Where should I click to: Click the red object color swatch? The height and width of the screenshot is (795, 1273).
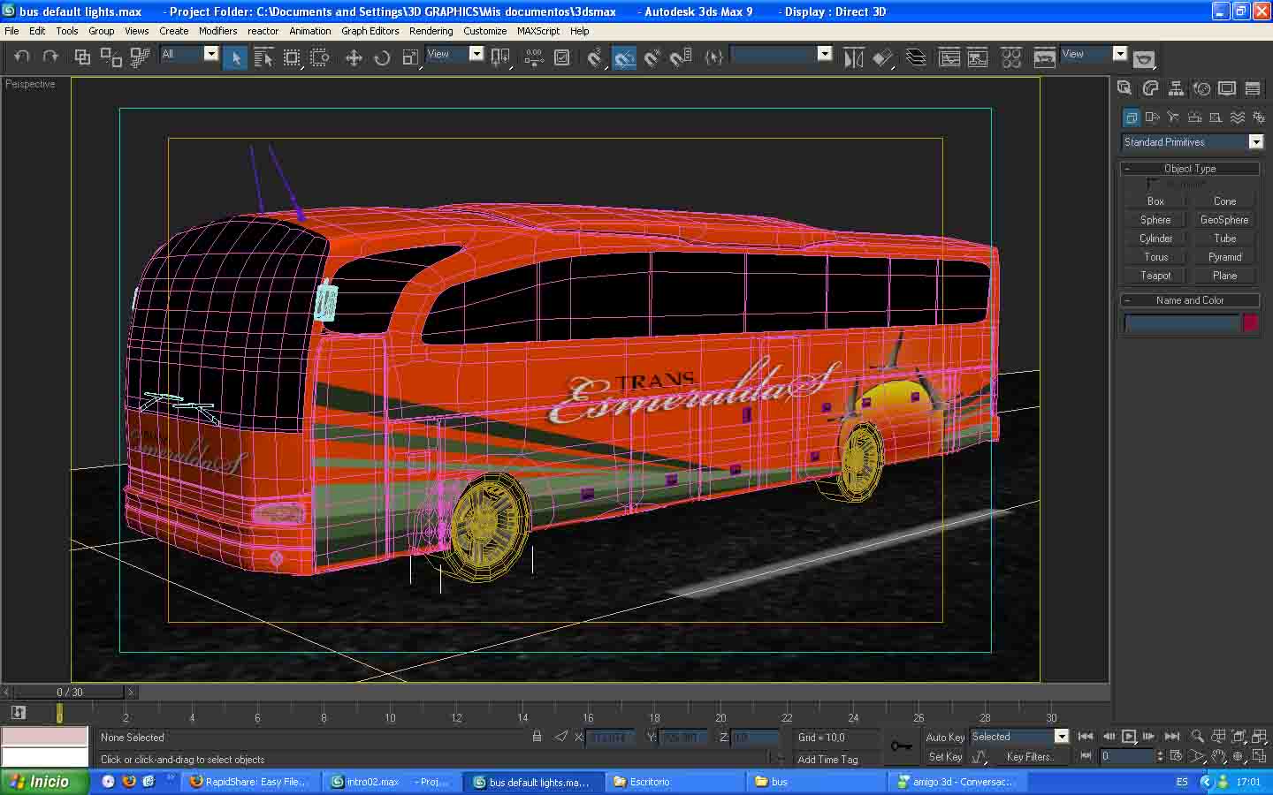pyautogui.click(x=1250, y=323)
